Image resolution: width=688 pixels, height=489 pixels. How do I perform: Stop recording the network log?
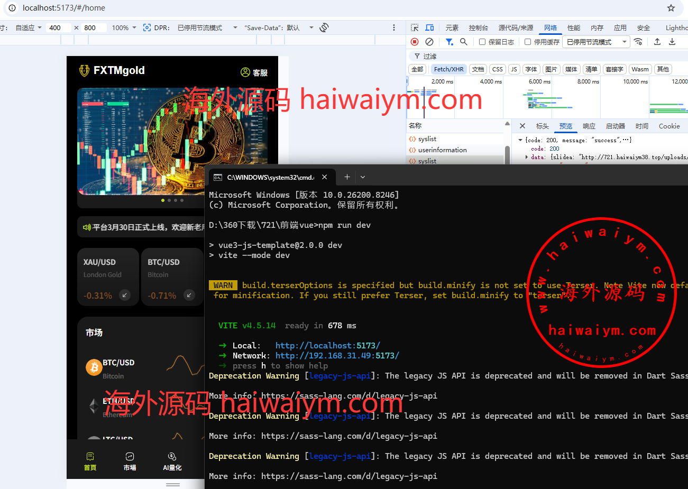(x=415, y=42)
